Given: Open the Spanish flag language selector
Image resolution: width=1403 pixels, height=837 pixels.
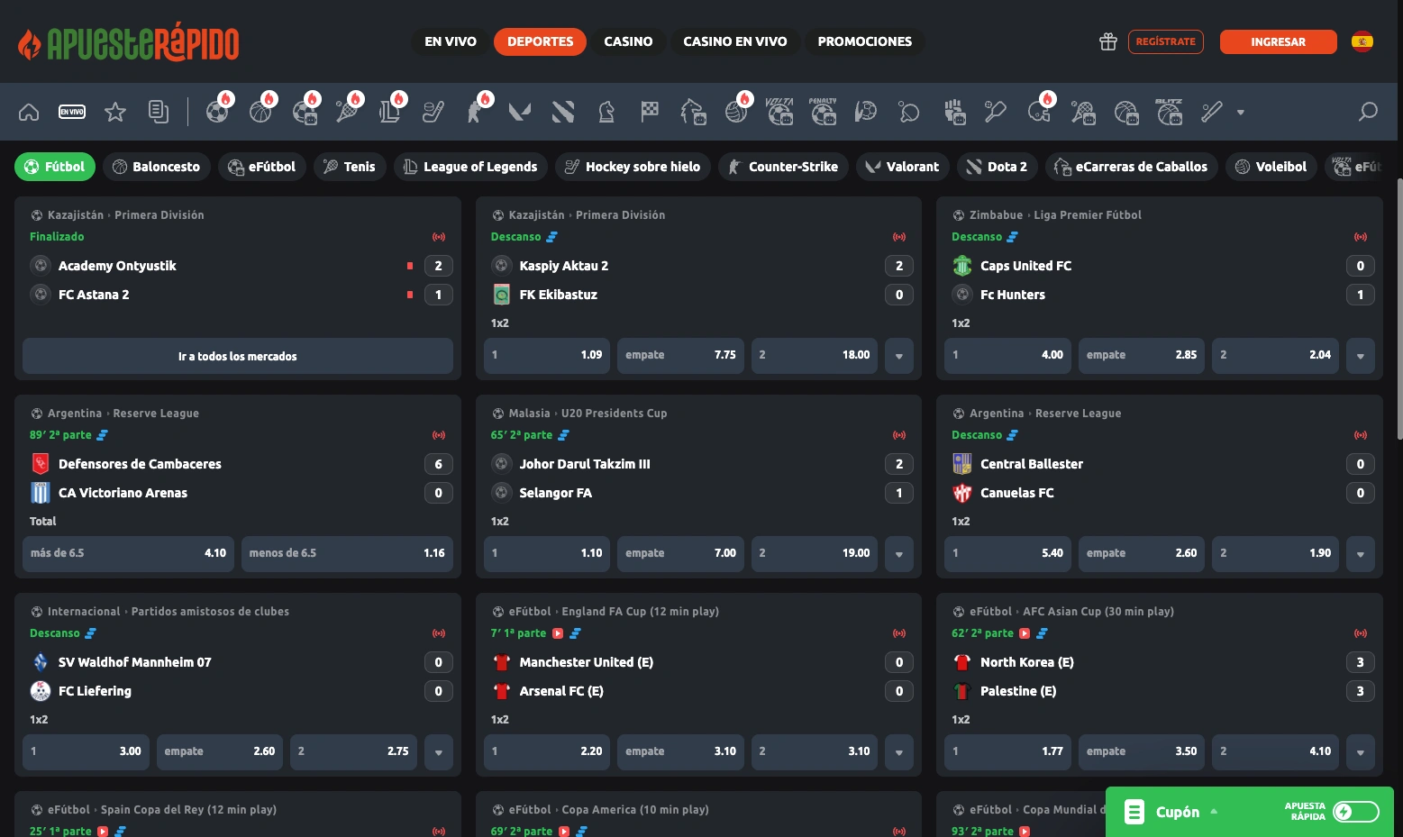Looking at the screenshot, I should click(1362, 41).
